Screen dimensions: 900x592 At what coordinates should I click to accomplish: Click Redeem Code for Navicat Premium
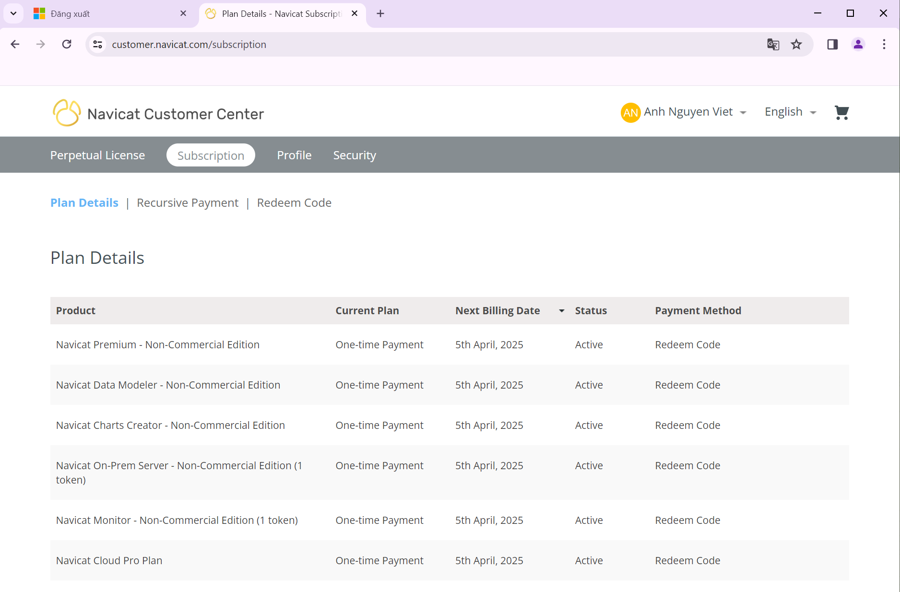pyautogui.click(x=687, y=345)
